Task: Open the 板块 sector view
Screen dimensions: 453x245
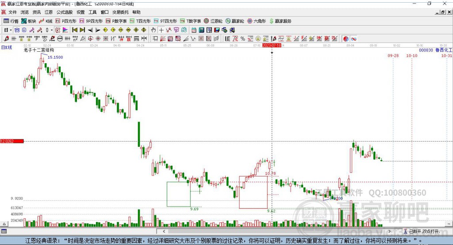Action: [29, 21]
